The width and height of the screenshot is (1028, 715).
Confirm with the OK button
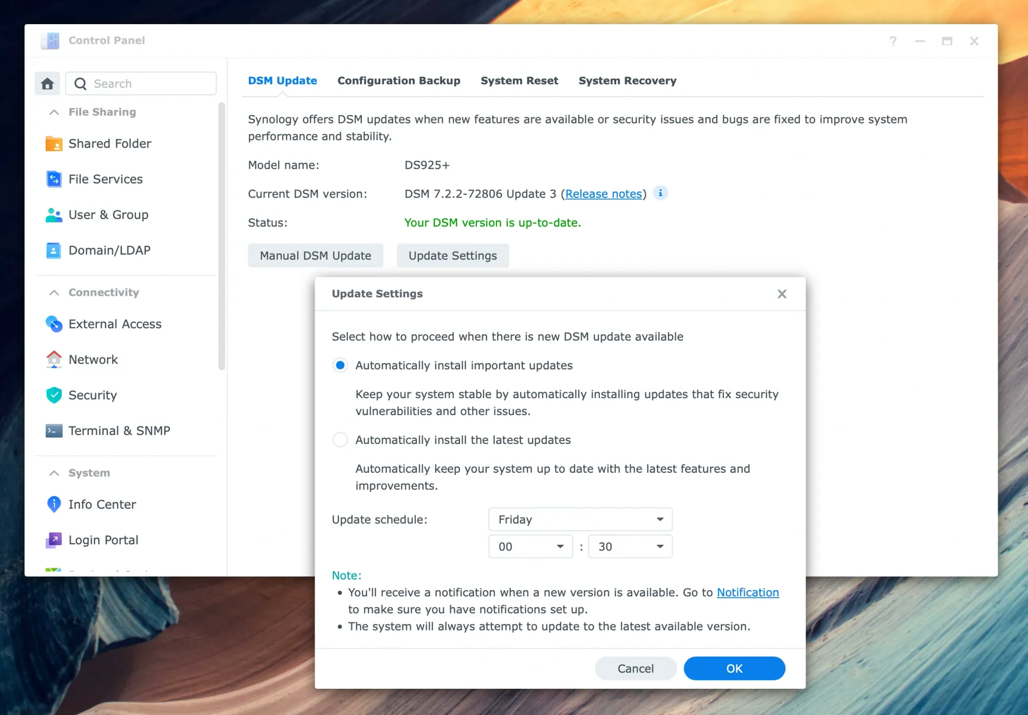tap(734, 669)
